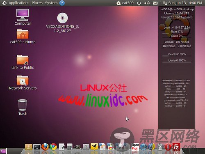
Task: Select cat509's Home folder icon
Action: click(23, 37)
